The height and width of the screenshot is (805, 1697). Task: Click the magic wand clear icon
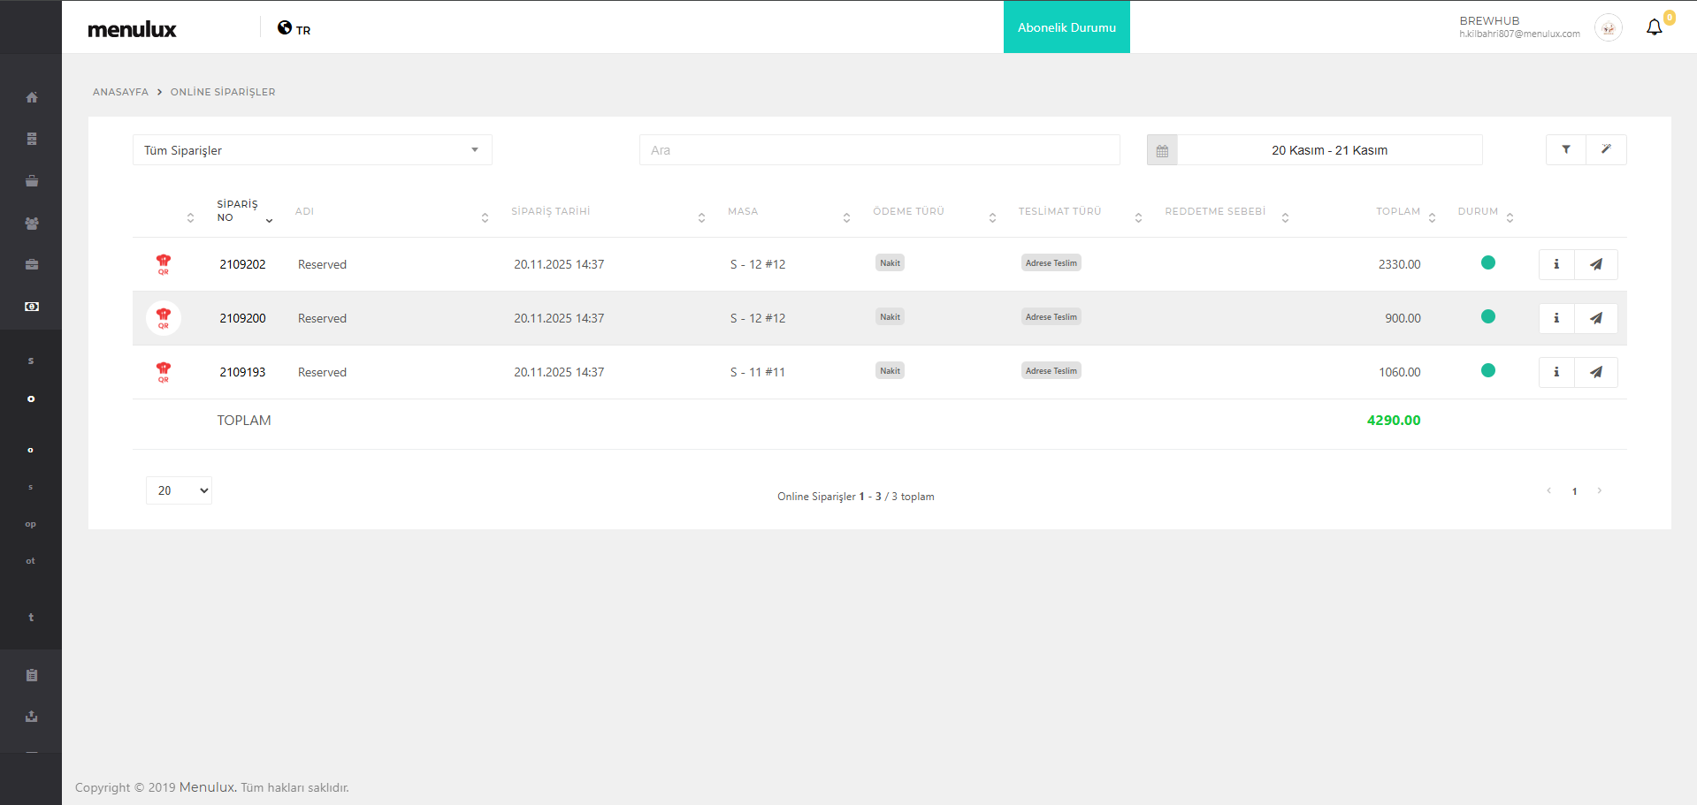(1606, 150)
